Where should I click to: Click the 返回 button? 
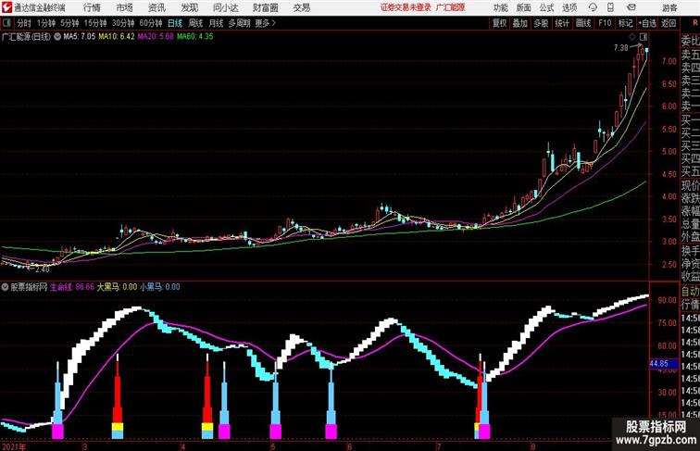click(x=669, y=23)
